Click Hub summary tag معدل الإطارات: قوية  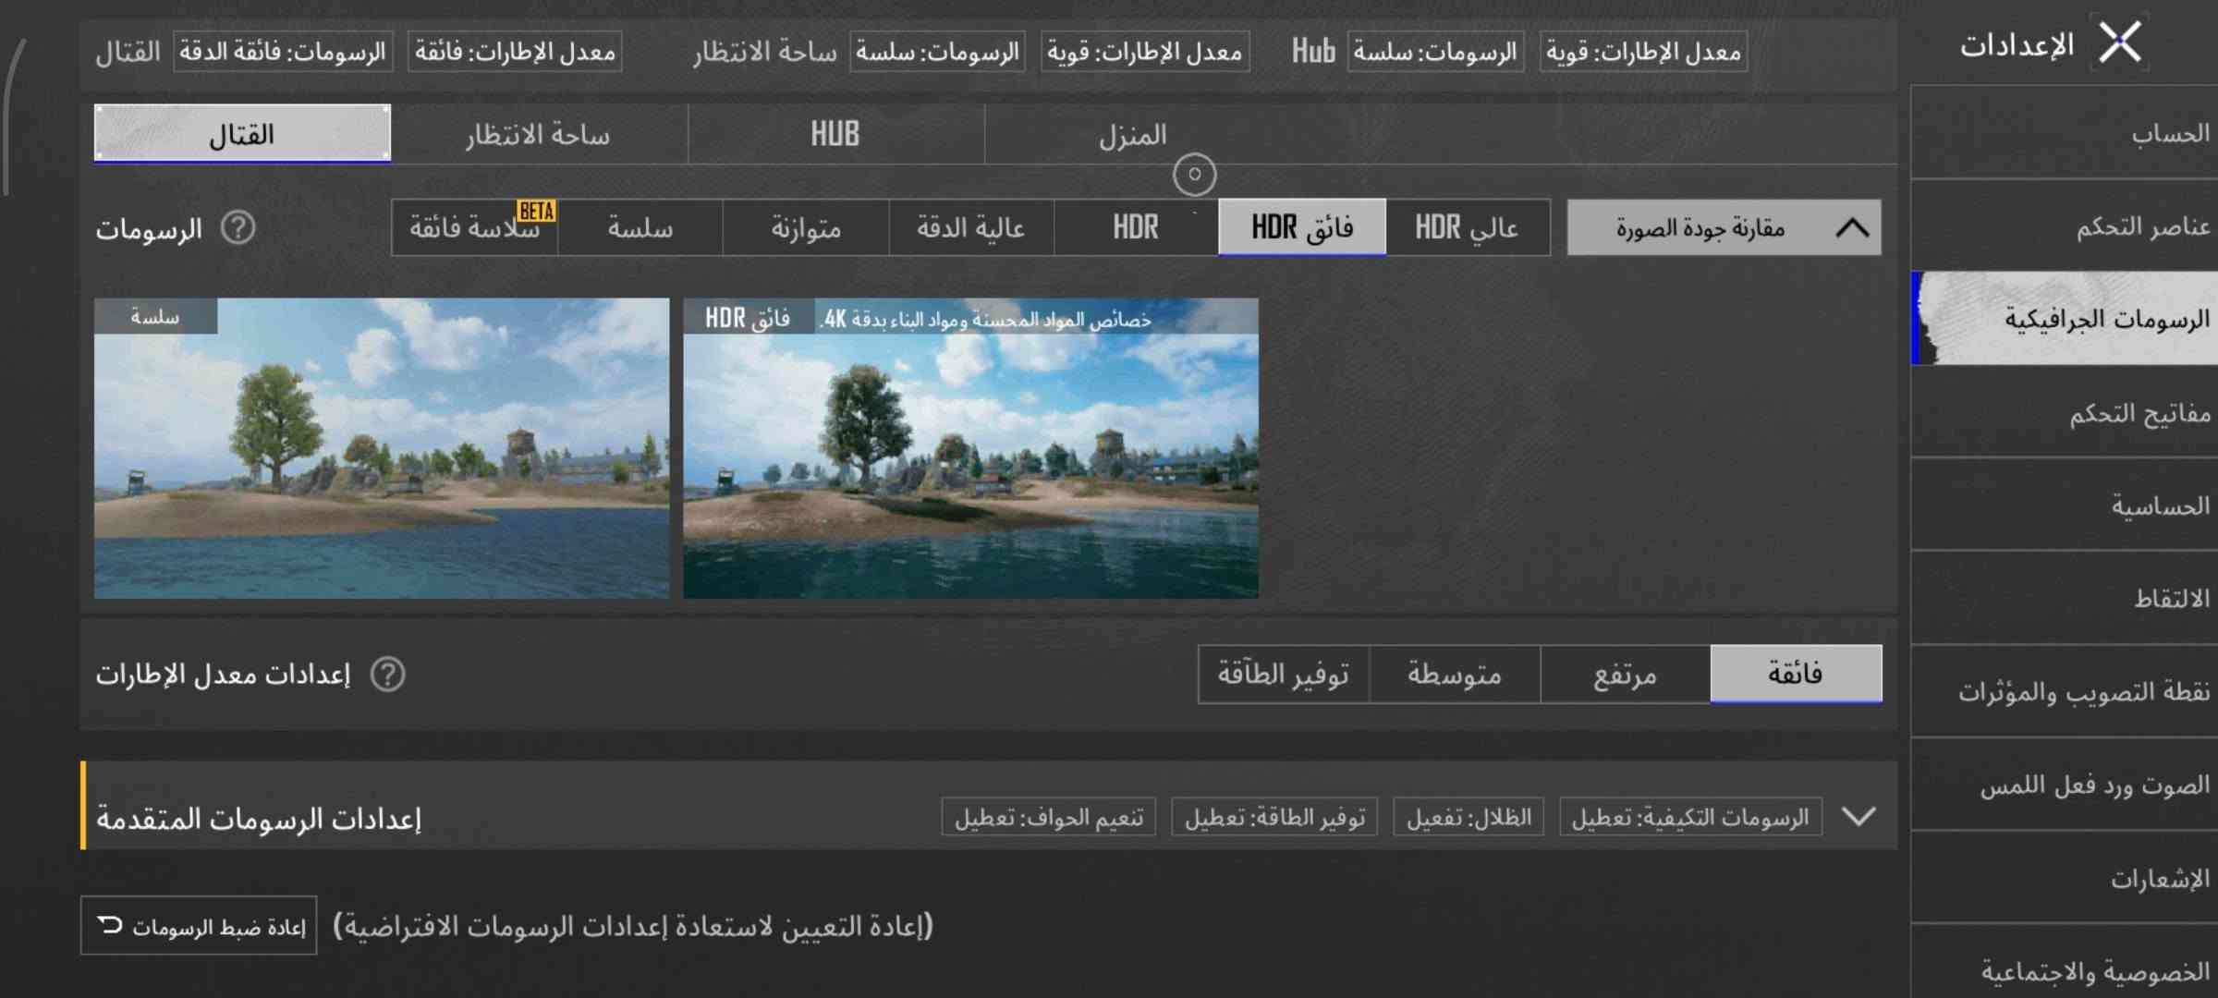point(1643,52)
